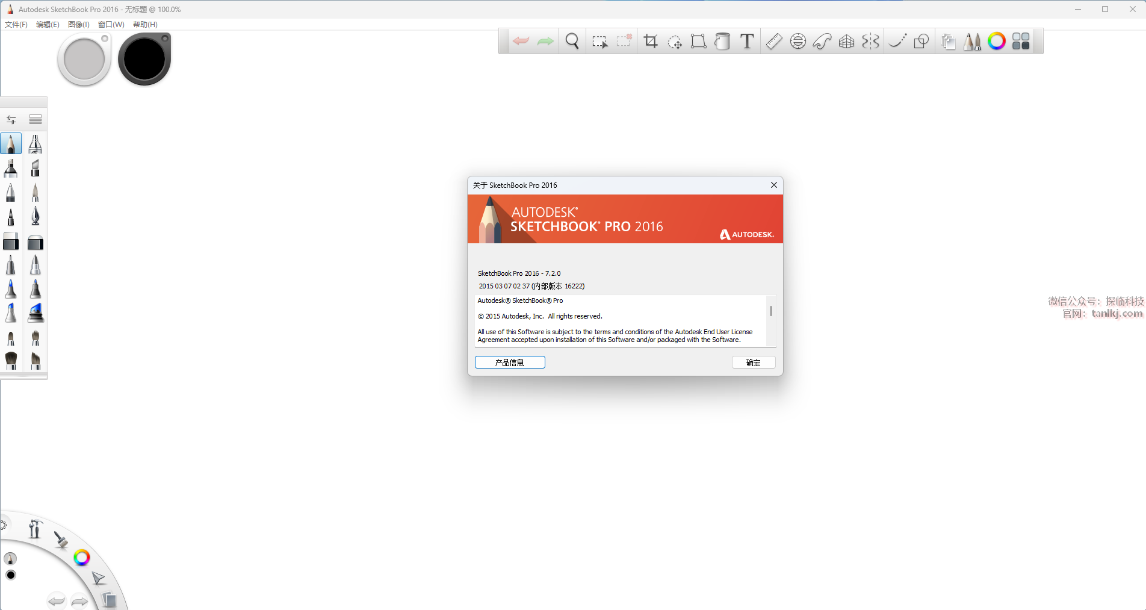
Task: Minimize the SketchBook Pro main window
Action: tap(1078, 9)
